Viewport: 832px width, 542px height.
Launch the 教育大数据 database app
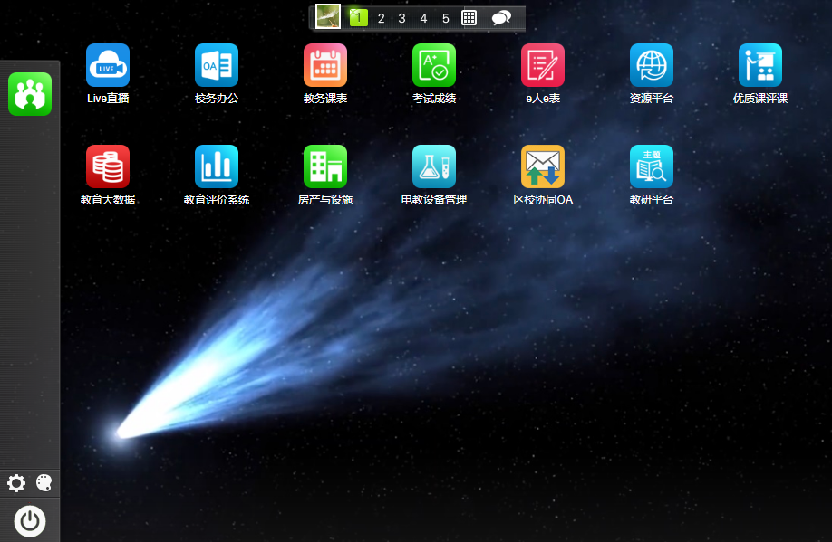pyautogui.click(x=108, y=166)
